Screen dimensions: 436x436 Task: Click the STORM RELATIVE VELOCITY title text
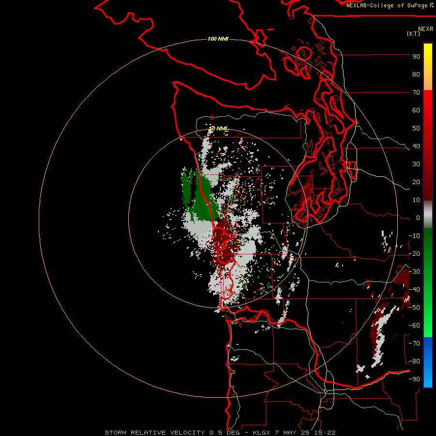tap(155, 433)
